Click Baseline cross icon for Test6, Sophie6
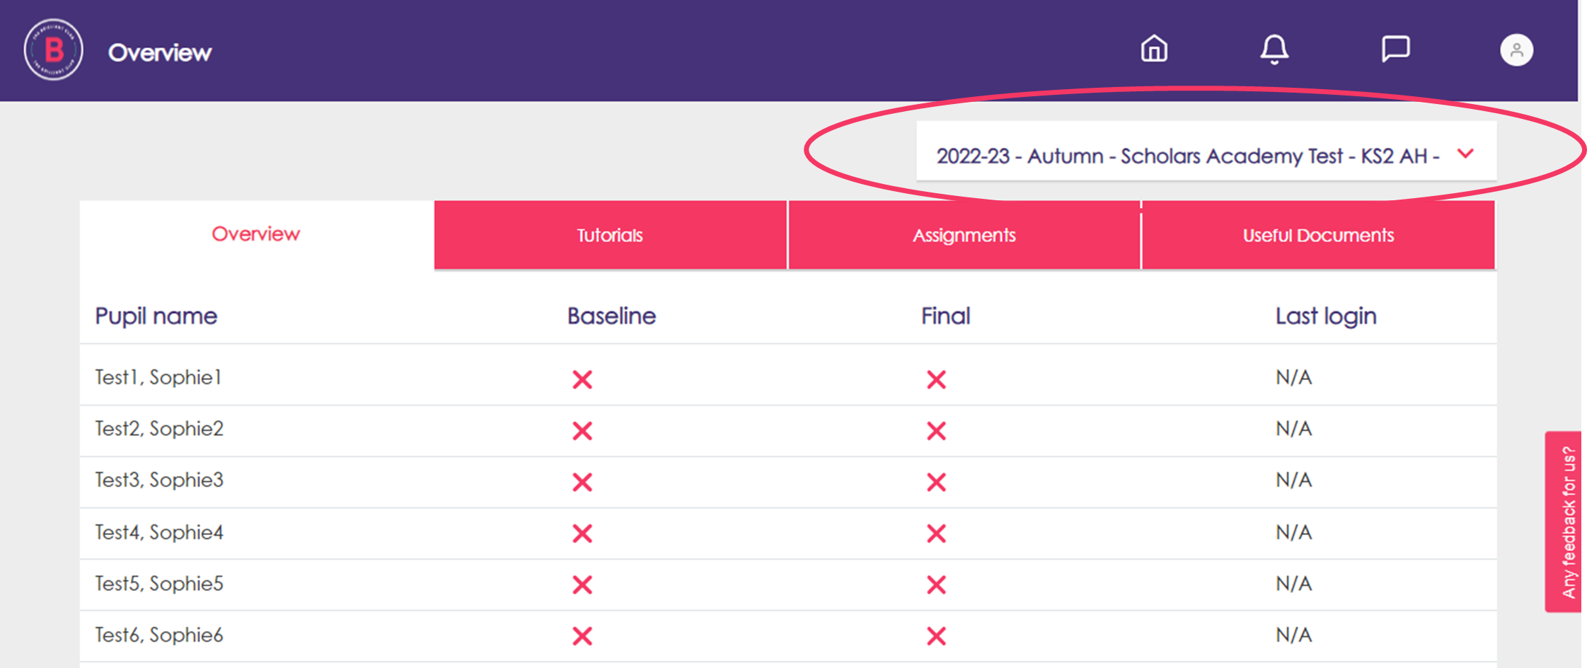This screenshot has height=668, width=1587. (x=582, y=636)
